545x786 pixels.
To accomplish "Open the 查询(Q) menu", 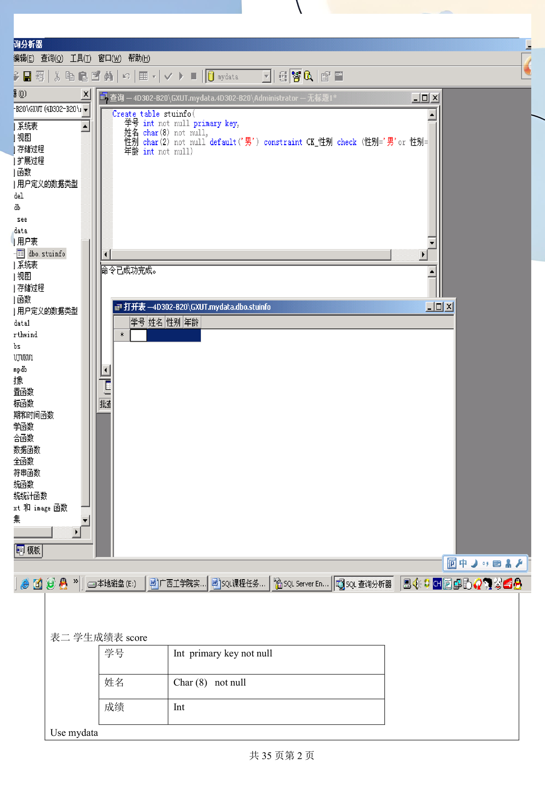I will pyautogui.click(x=52, y=58).
